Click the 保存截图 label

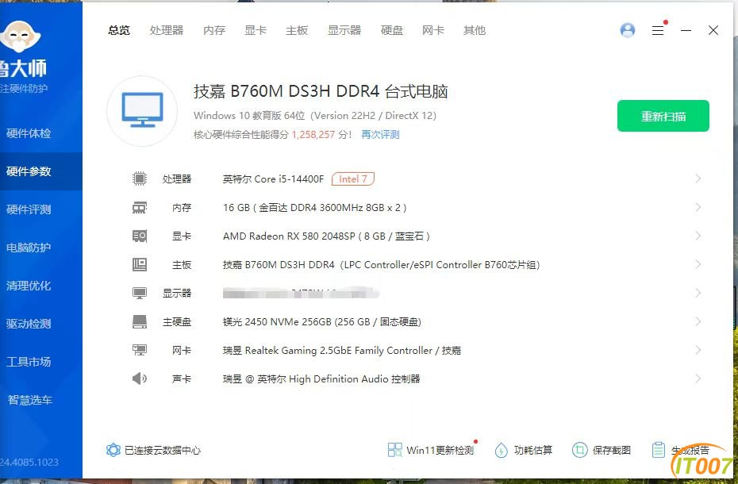tap(611, 451)
